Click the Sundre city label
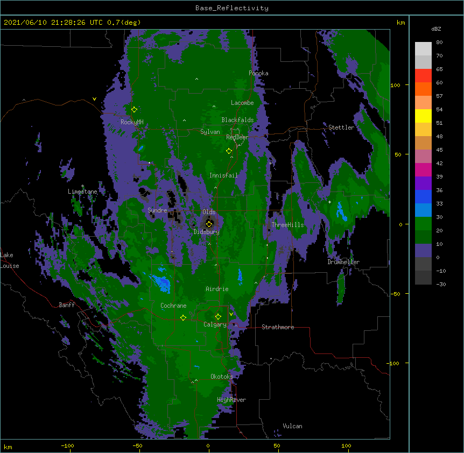Image resolution: width=464 pixels, height=453 pixels. 157,210
